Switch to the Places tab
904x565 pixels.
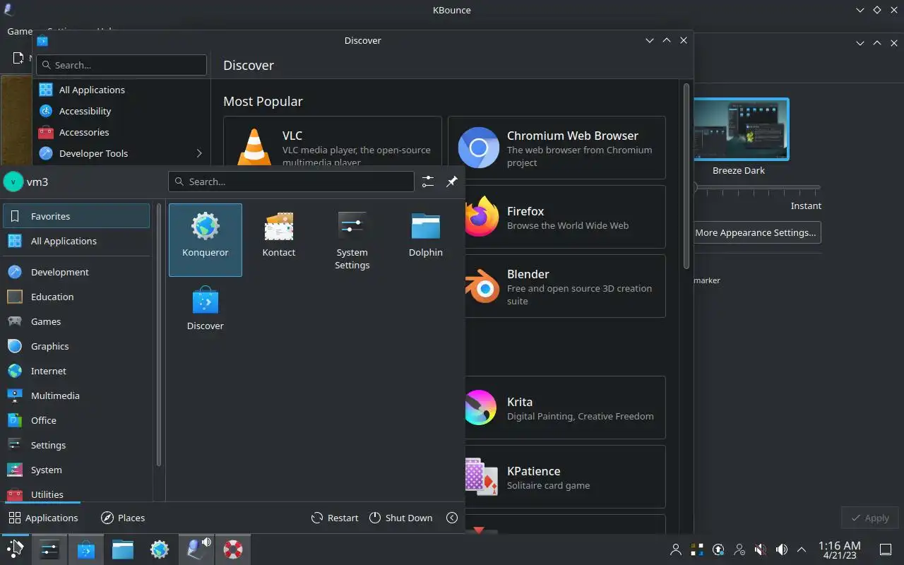[123, 518]
